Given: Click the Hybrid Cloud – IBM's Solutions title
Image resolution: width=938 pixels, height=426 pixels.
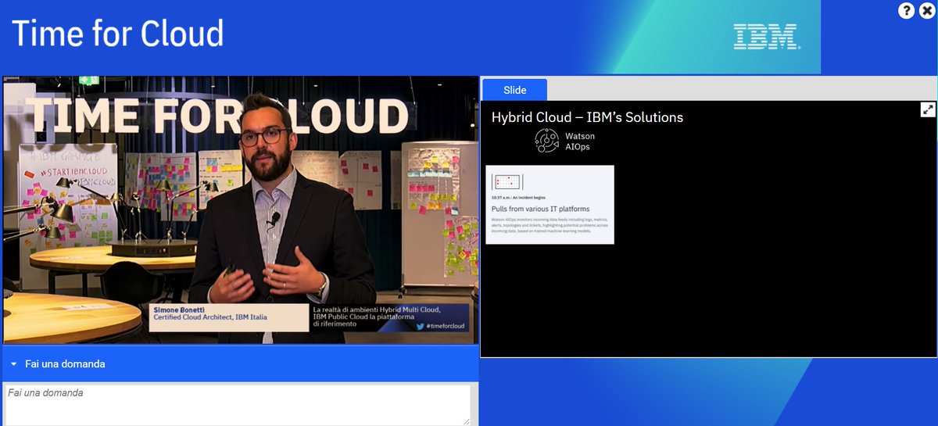Looking at the screenshot, I should coord(587,117).
